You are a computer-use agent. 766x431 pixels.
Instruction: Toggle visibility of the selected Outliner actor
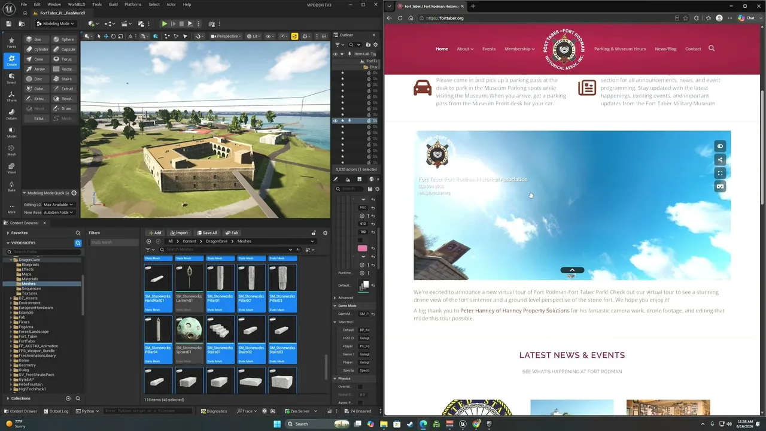tap(335, 120)
